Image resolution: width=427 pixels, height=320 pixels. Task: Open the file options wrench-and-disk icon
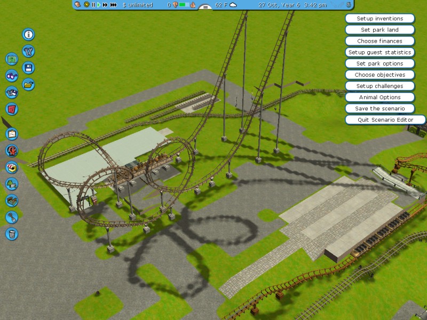12,92
